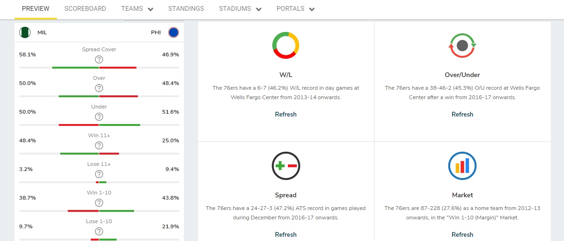Show help for the Under stat
Screen dimensions: 564x241
tap(99, 117)
